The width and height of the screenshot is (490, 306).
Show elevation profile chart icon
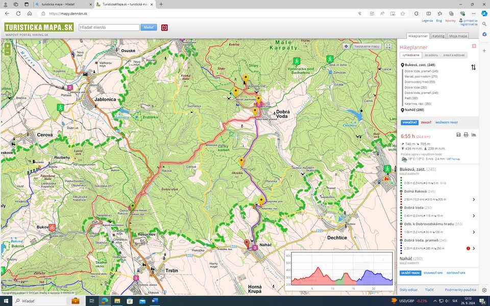pyautogui.click(x=474, y=135)
